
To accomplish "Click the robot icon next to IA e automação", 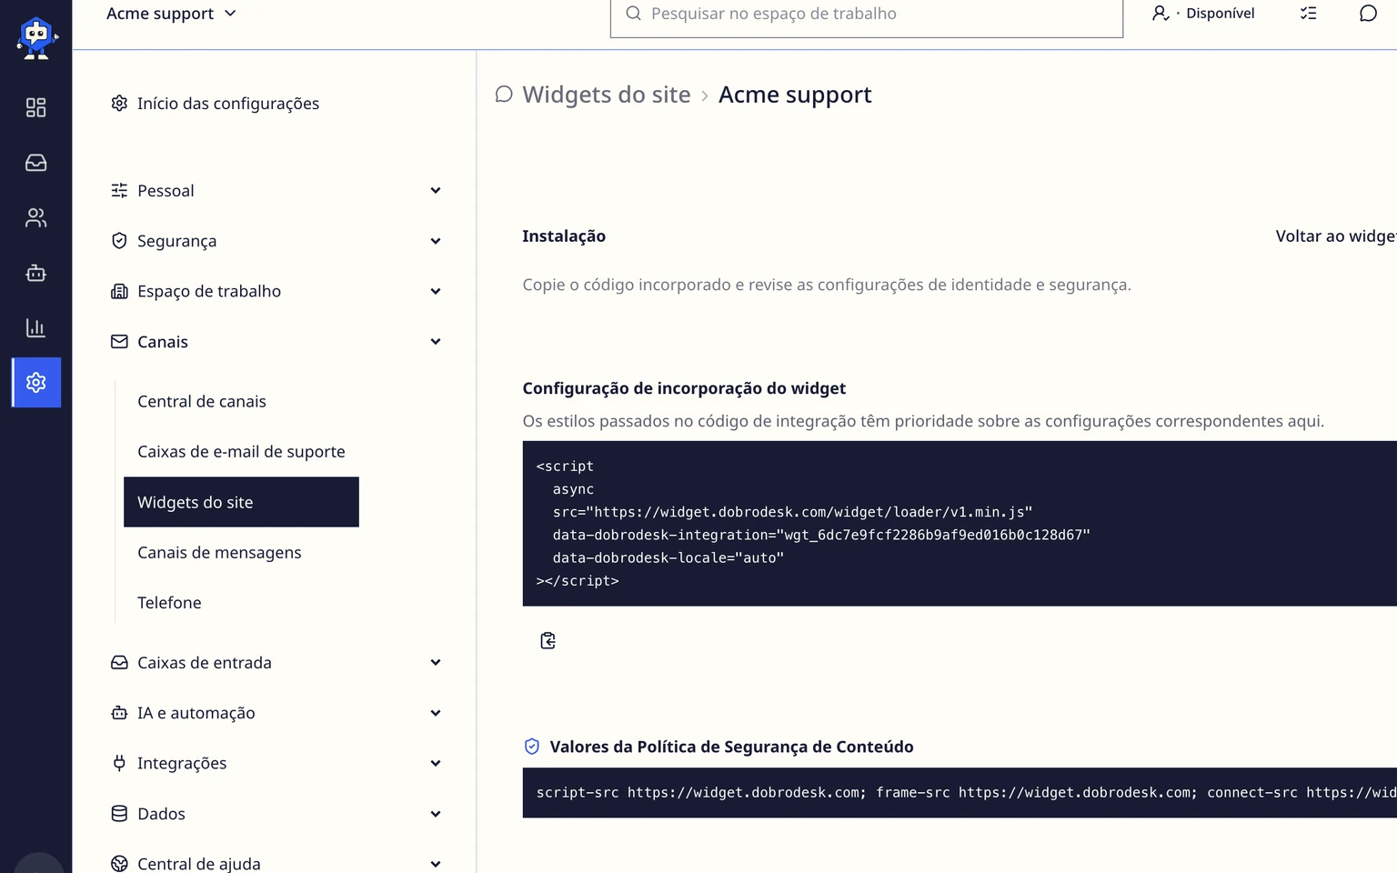I will [119, 713].
